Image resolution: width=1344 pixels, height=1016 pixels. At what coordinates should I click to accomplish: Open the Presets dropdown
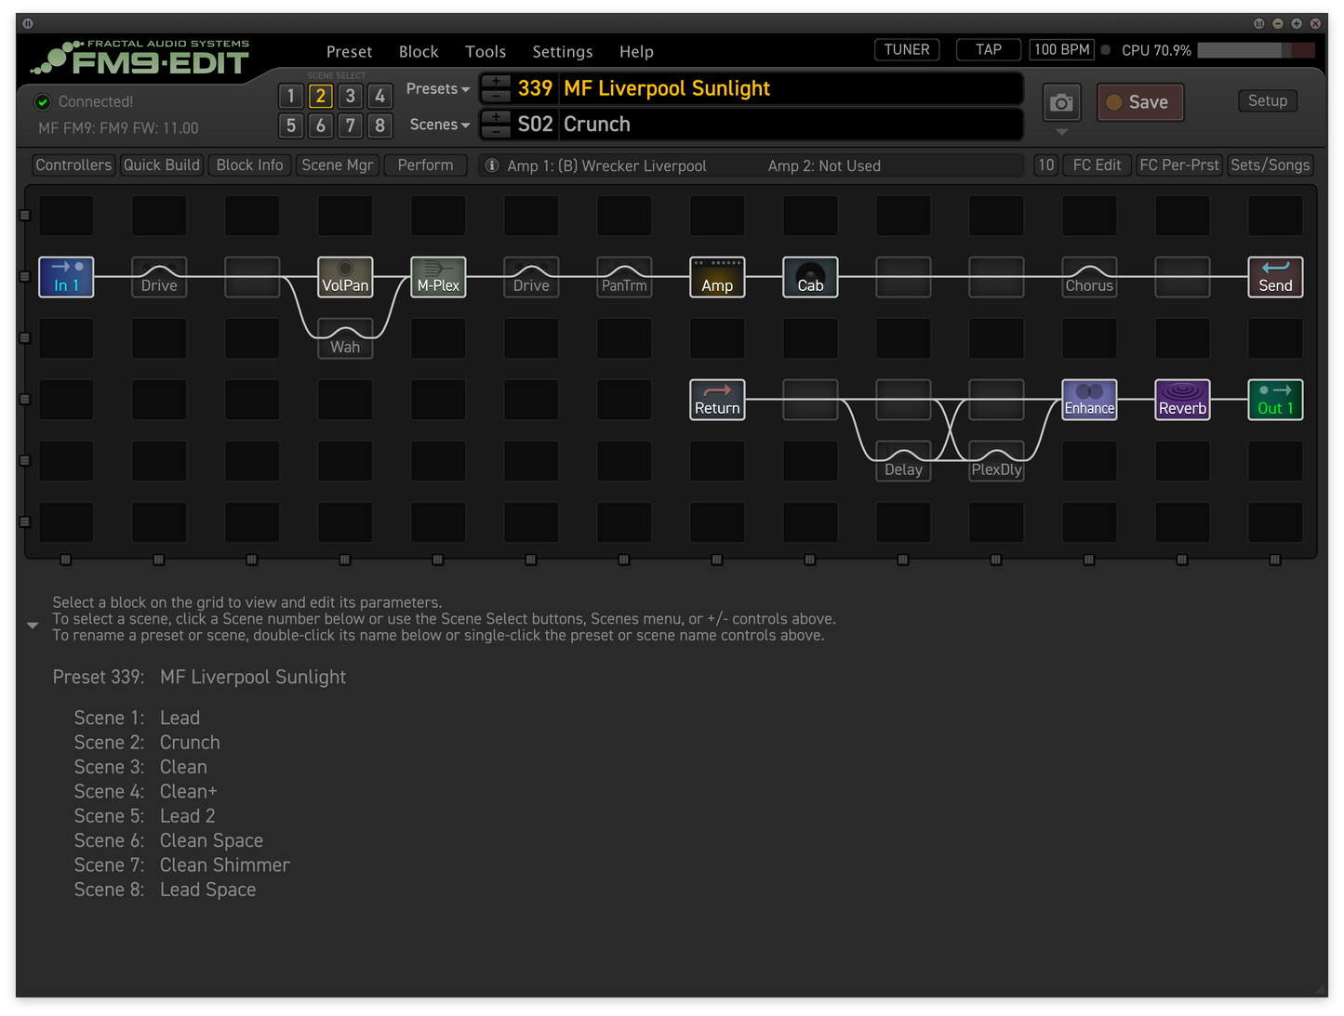coord(437,89)
